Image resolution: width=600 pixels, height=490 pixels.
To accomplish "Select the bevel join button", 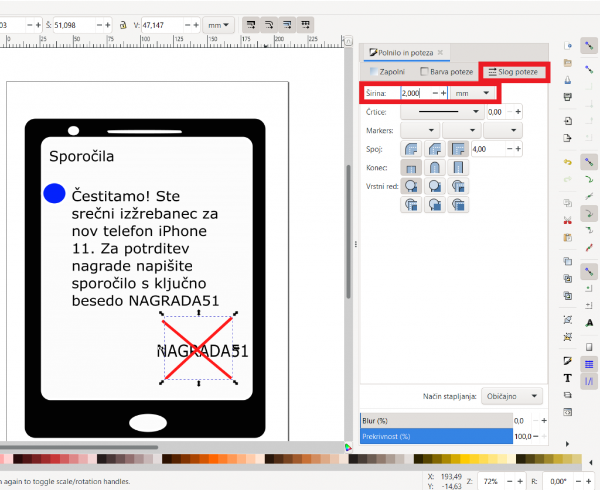I will pyautogui.click(x=435, y=149).
